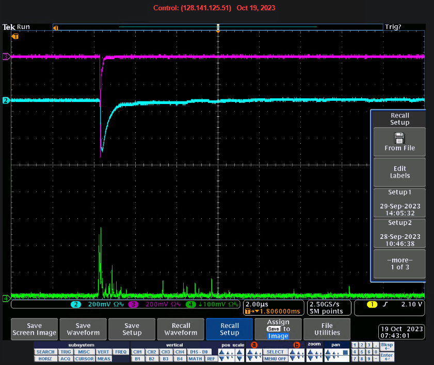Click the channel 4 green ground marker
434x365 pixels.
(x=6, y=298)
